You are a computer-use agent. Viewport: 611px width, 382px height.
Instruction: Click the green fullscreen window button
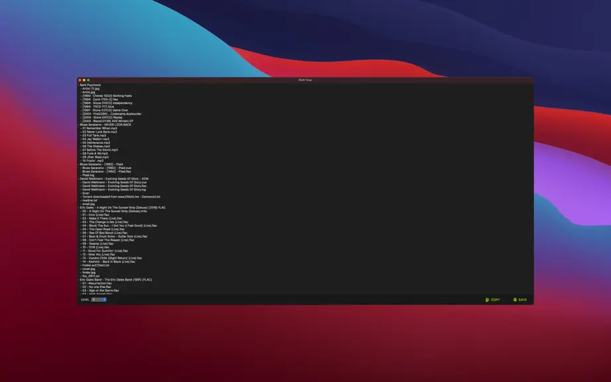(88, 80)
